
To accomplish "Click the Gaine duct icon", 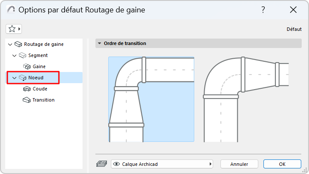I will 27,66.
